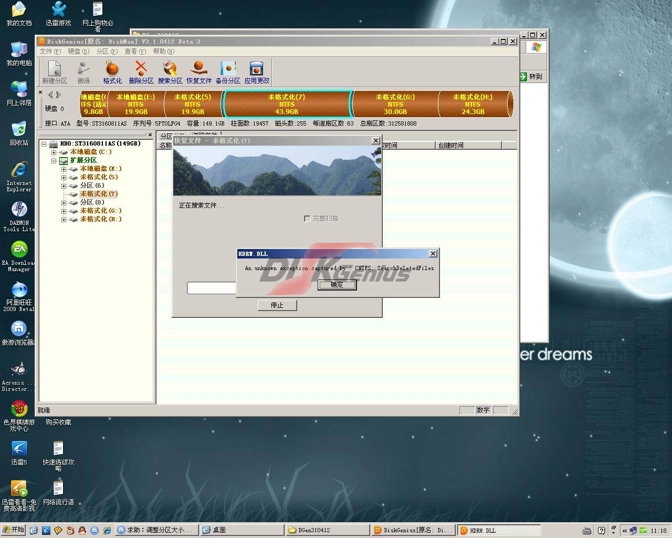Collapse the HD0:ST3160811AS disk tree node

coord(44,143)
